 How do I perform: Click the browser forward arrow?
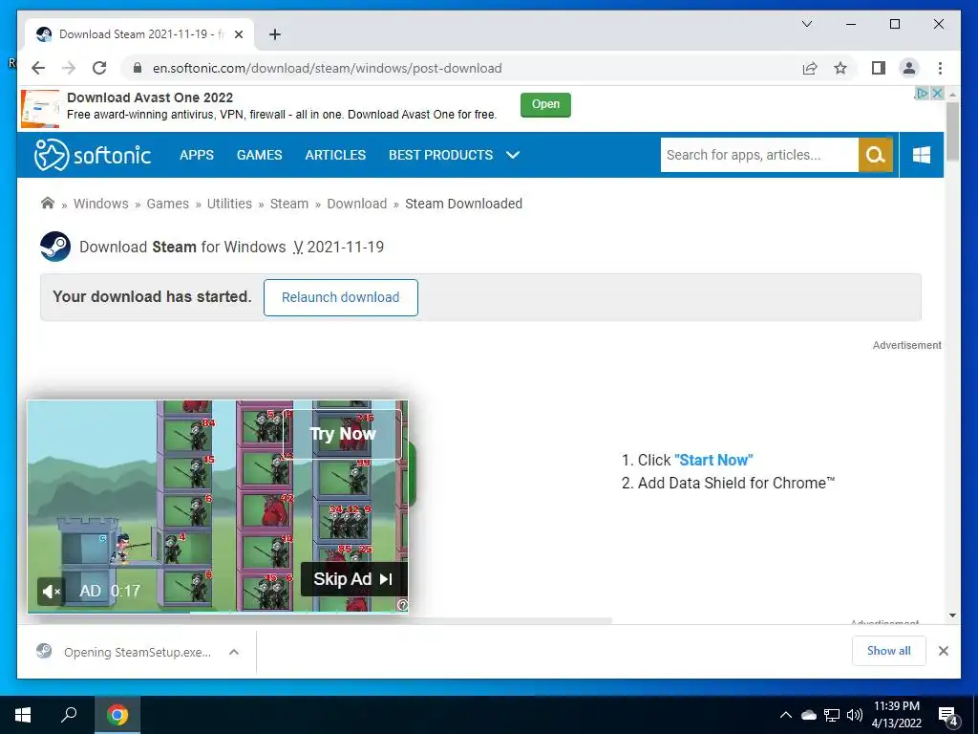tap(69, 68)
